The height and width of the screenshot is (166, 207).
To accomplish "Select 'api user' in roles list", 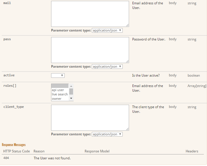I will click(60, 90).
